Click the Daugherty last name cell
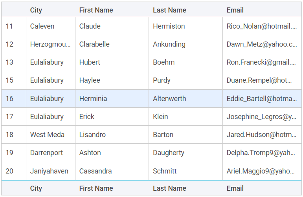 click(169, 153)
